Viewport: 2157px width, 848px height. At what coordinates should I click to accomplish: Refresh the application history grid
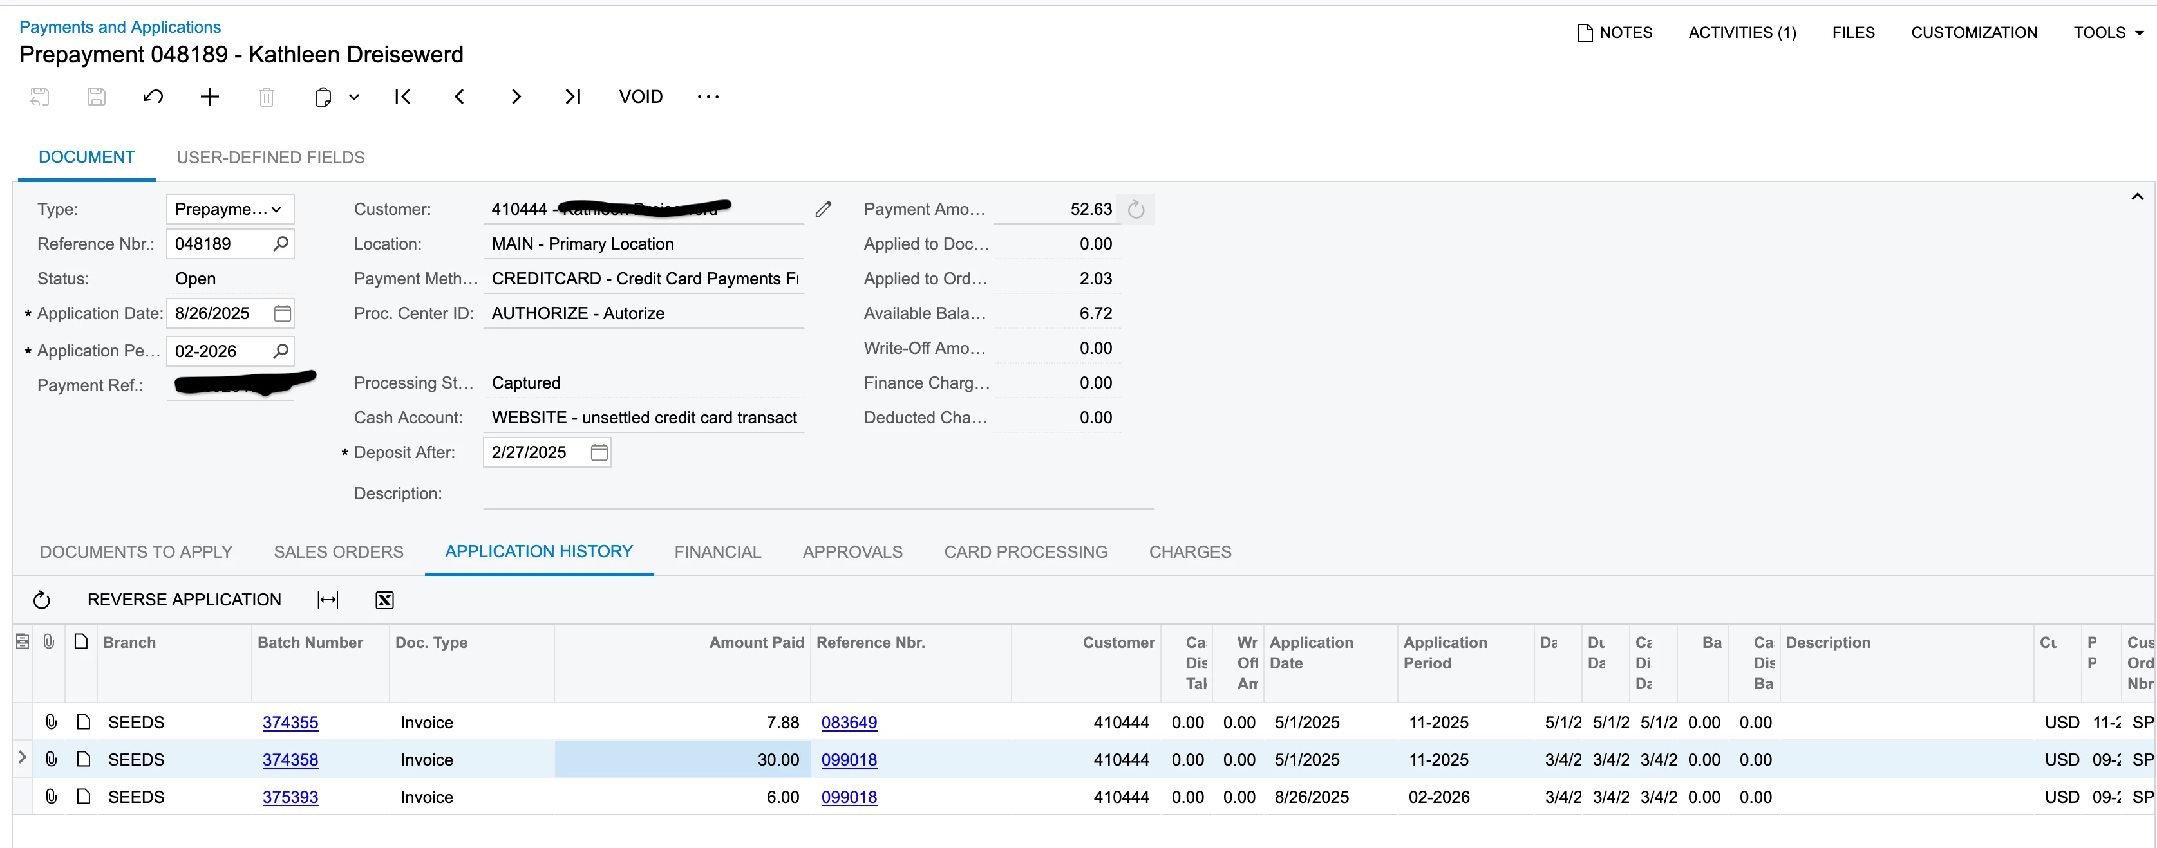coord(42,600)
